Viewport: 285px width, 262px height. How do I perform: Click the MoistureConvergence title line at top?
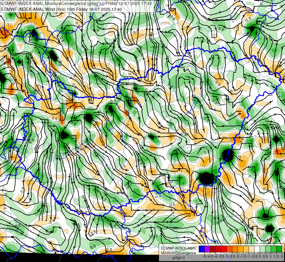76,3
